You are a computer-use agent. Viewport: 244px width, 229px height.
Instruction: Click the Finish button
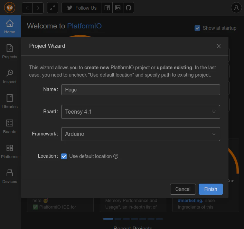tap(211, 189)
